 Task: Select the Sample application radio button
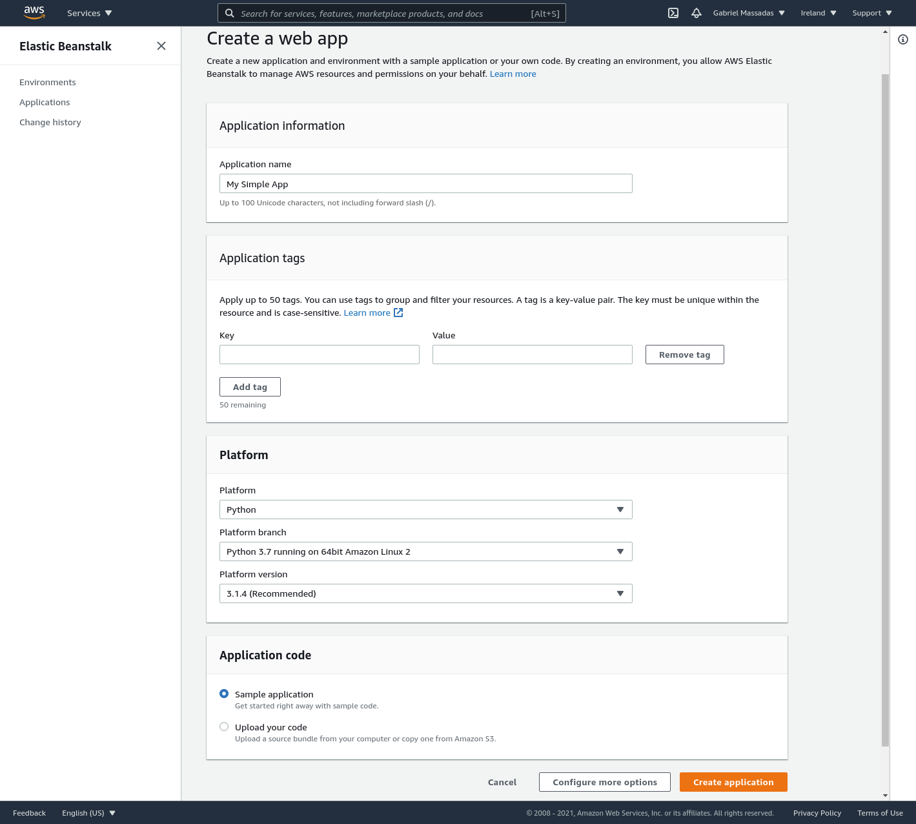tap(224, 694)
